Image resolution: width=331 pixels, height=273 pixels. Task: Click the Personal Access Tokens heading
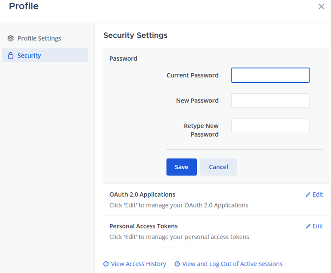pos(143,226)
